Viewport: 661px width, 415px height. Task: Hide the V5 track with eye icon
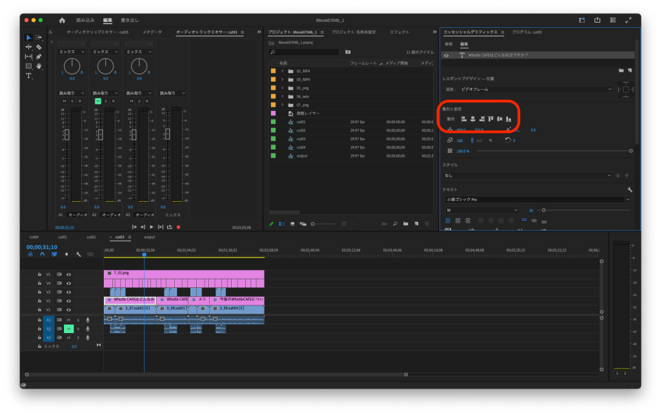point(68,274)
